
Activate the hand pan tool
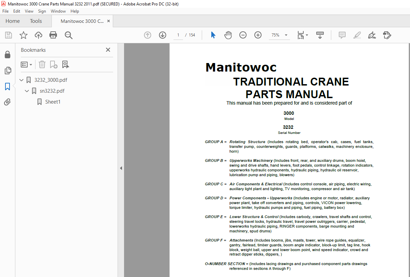point(228,35)
